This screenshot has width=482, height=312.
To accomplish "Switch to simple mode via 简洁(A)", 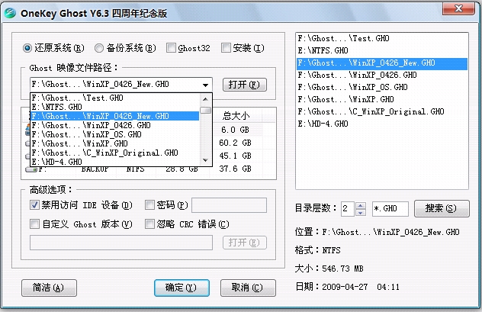I will click(49, 288).
